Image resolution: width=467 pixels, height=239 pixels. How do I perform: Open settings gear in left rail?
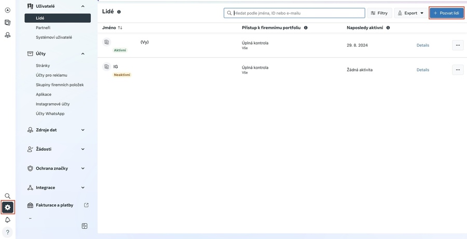7,207
